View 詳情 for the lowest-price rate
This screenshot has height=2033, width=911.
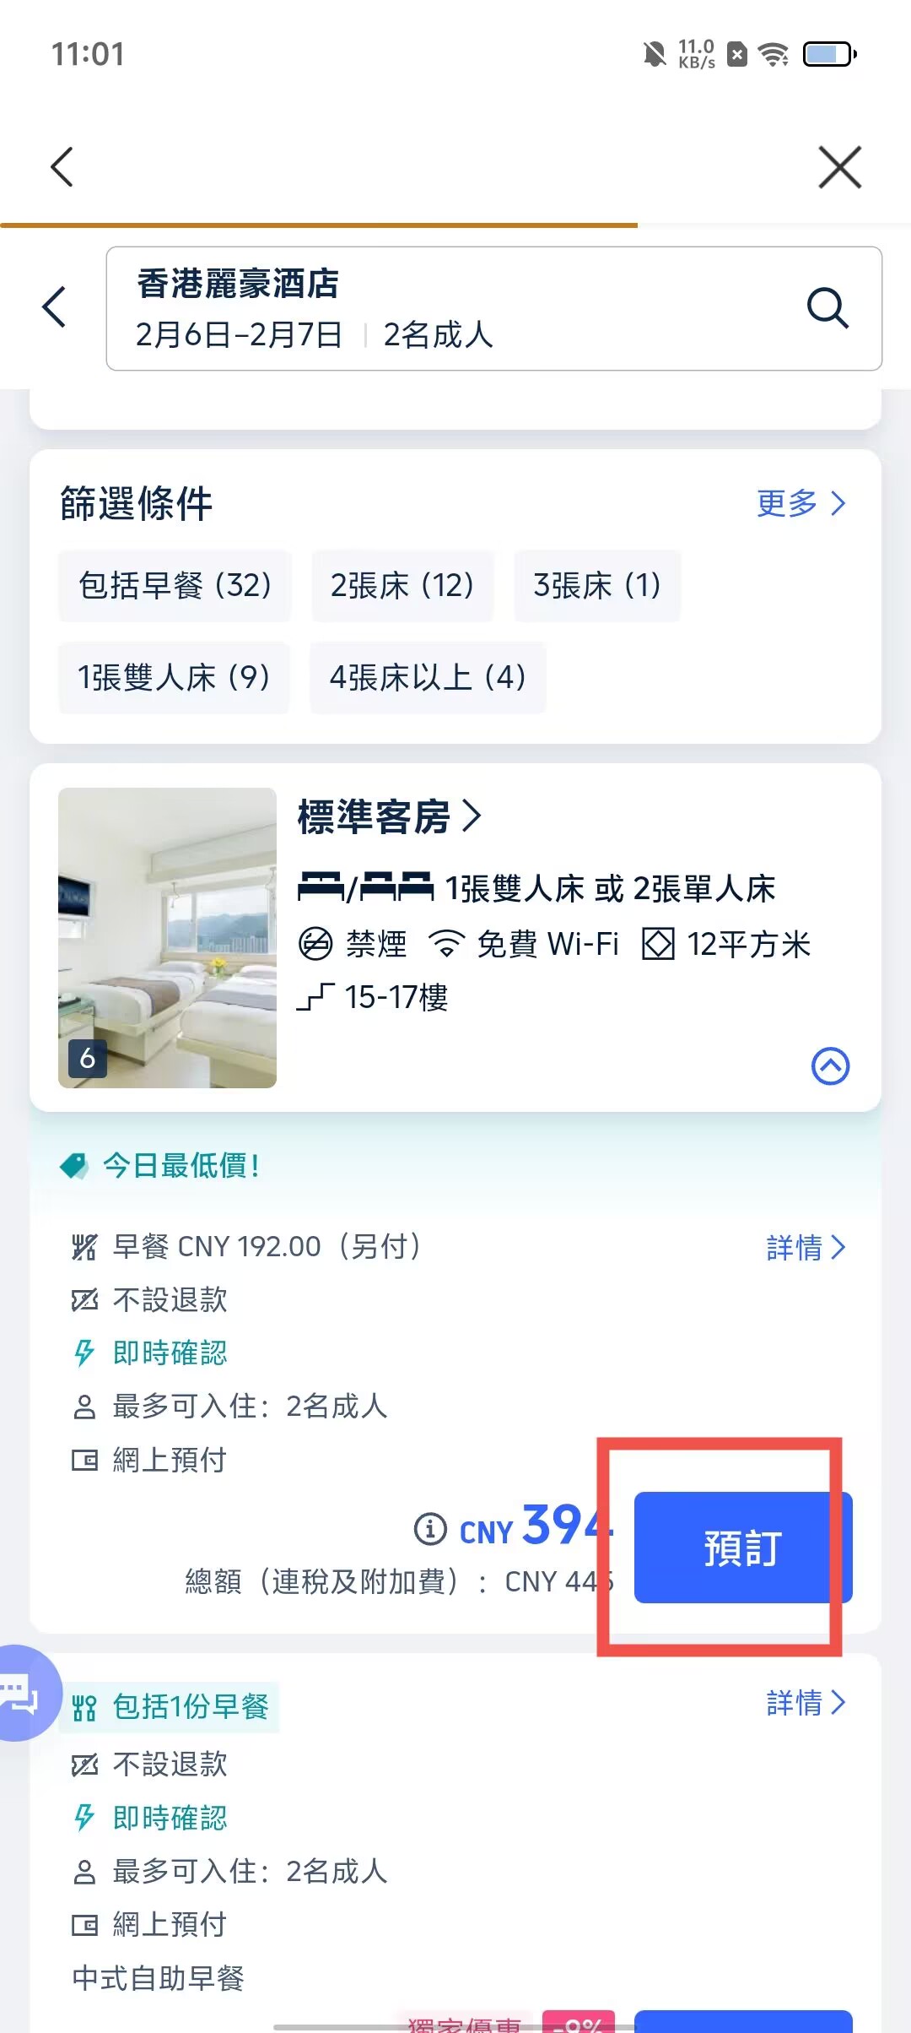805,1247
